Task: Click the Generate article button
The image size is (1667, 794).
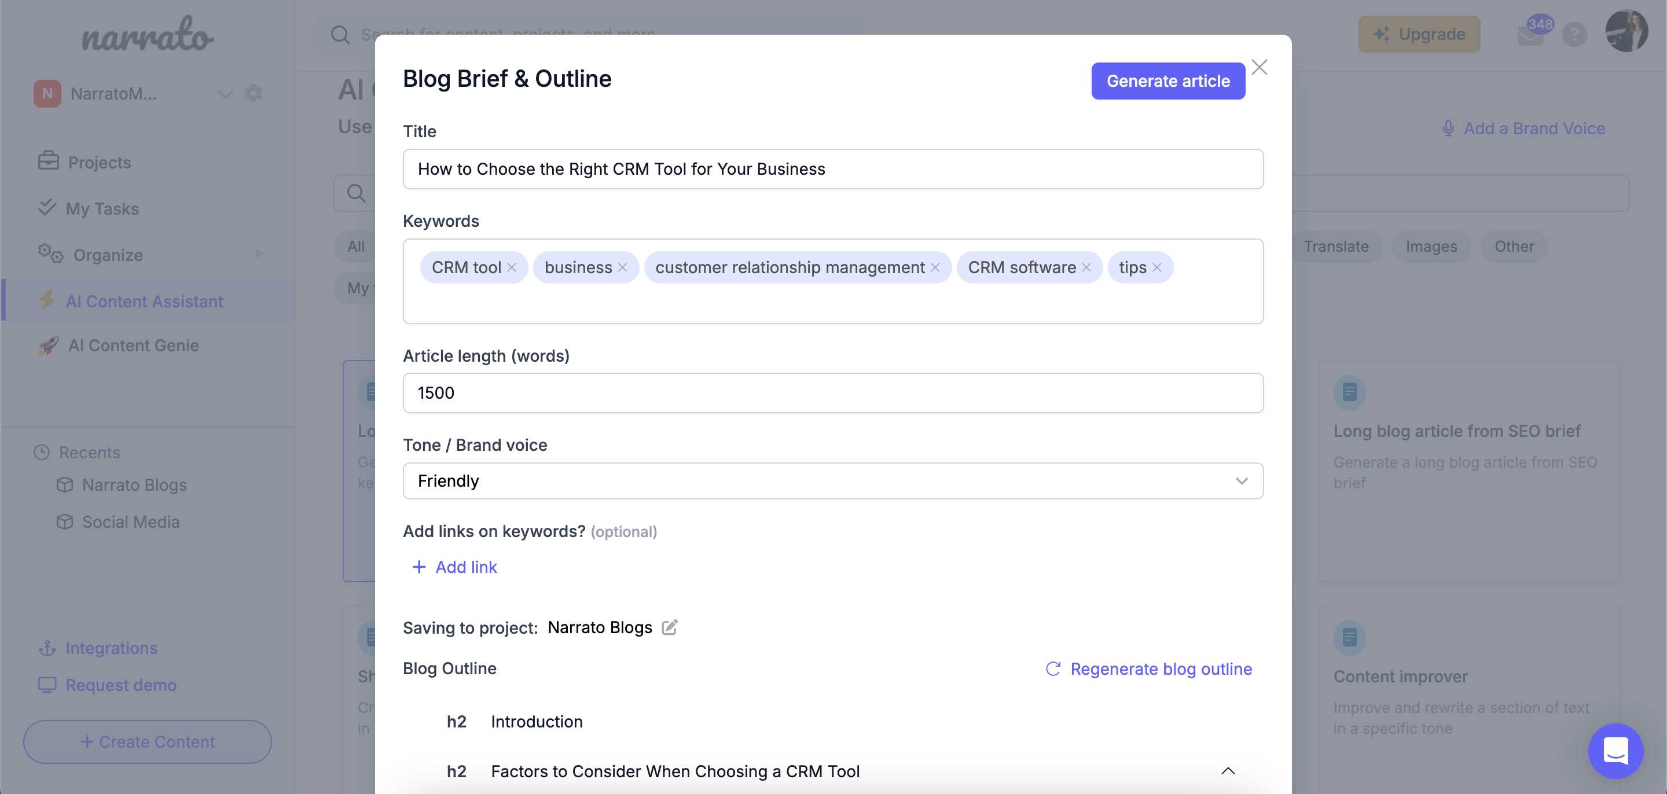Action: point(1168,81)
